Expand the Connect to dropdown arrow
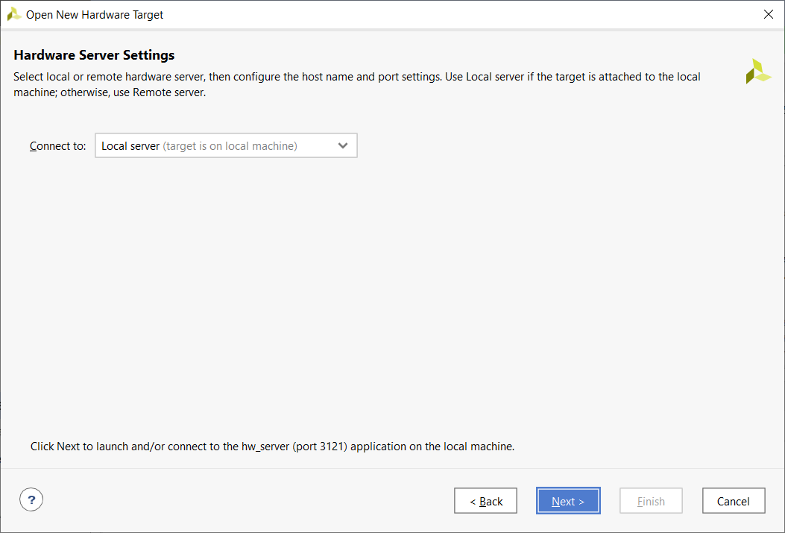This screenshot has height=533, width=785. click(x=343, y=145)
